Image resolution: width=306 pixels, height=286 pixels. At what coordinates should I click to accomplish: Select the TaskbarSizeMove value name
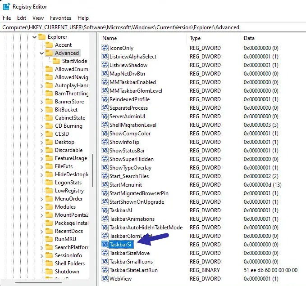pyautogui.click(x=130, y=253)
